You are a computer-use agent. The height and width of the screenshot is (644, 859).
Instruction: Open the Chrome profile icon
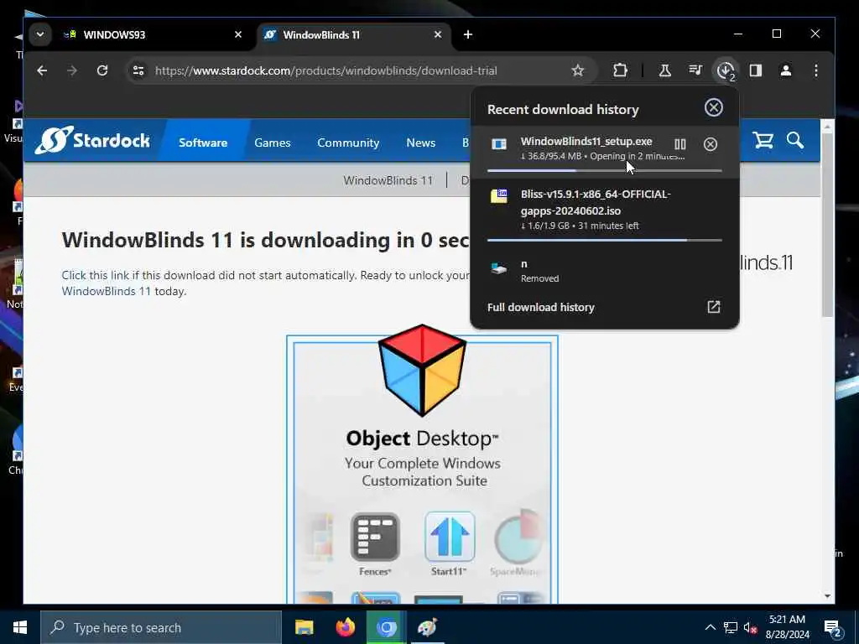coord(785,70)
